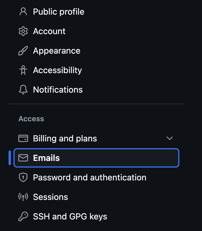This screenshot has height=231, width=202.
Task: Click the Accessibility figure icon
Action: tap(23, 70)
